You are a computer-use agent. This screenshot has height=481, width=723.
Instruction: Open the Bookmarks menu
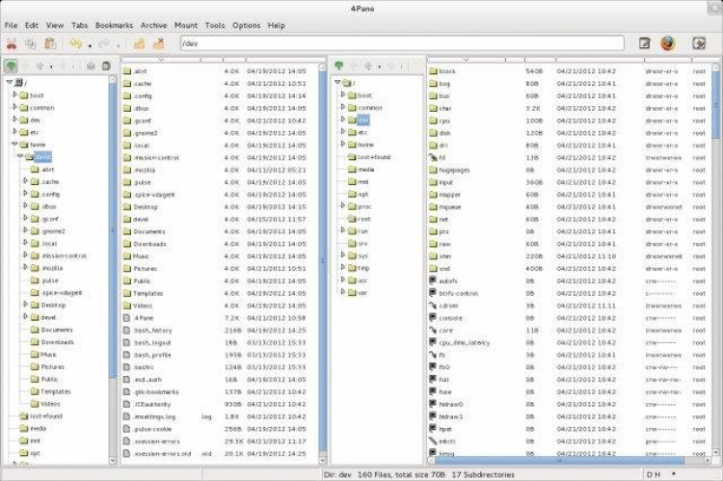tap(113, 25)
